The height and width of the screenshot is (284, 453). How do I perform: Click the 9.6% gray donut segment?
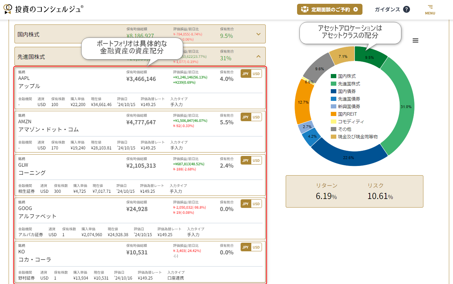coord(319,69)
